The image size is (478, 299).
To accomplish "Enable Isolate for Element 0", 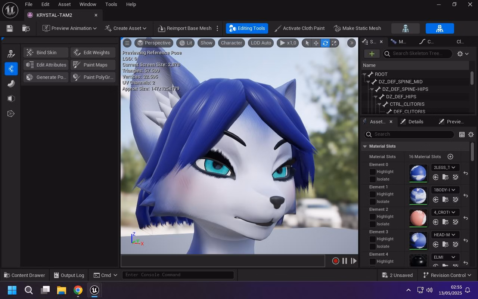I will (373, 179).
